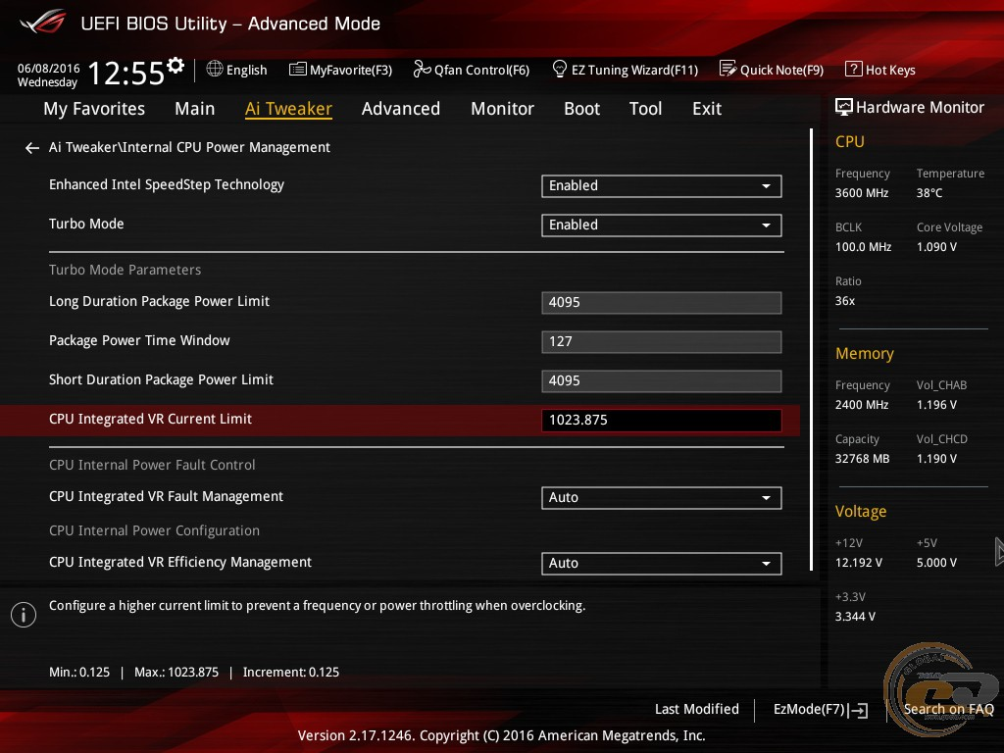Click the settings list vertical scrollbar
The height and width of the screenshot is (753, 1004).
click(811, 349)
